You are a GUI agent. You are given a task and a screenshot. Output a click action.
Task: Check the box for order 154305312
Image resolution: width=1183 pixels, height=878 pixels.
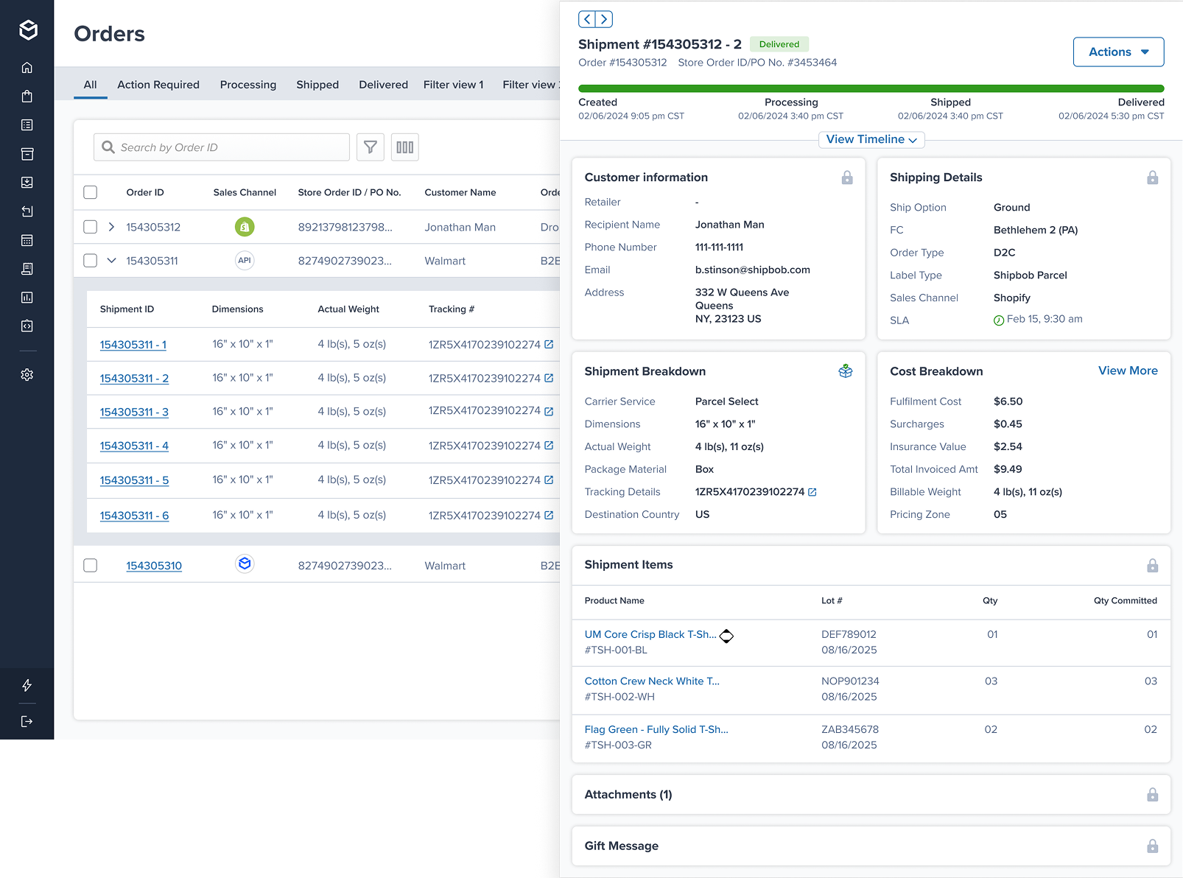click(x=91, y=227)
